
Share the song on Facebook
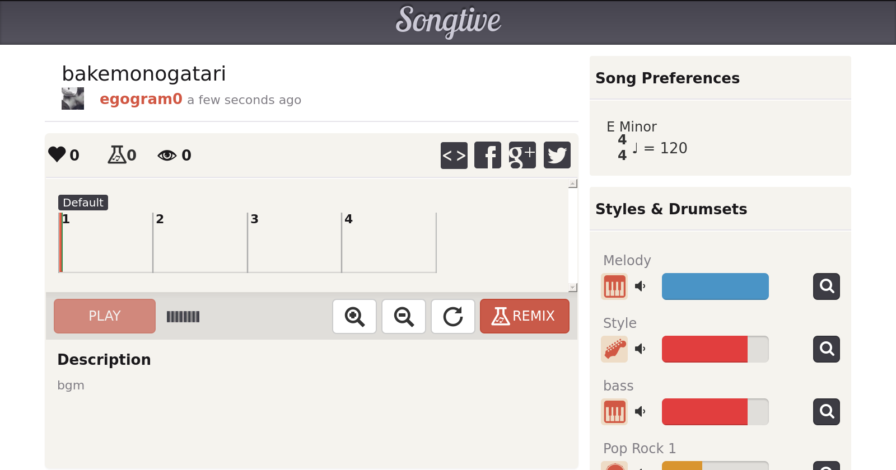click(x=488, y=155)
